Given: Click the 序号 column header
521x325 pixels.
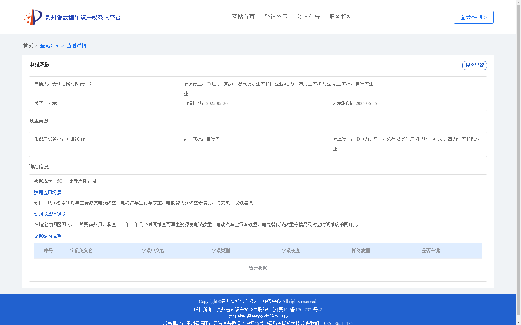Looking at the screenshot, I should click(x=49, y=251).
